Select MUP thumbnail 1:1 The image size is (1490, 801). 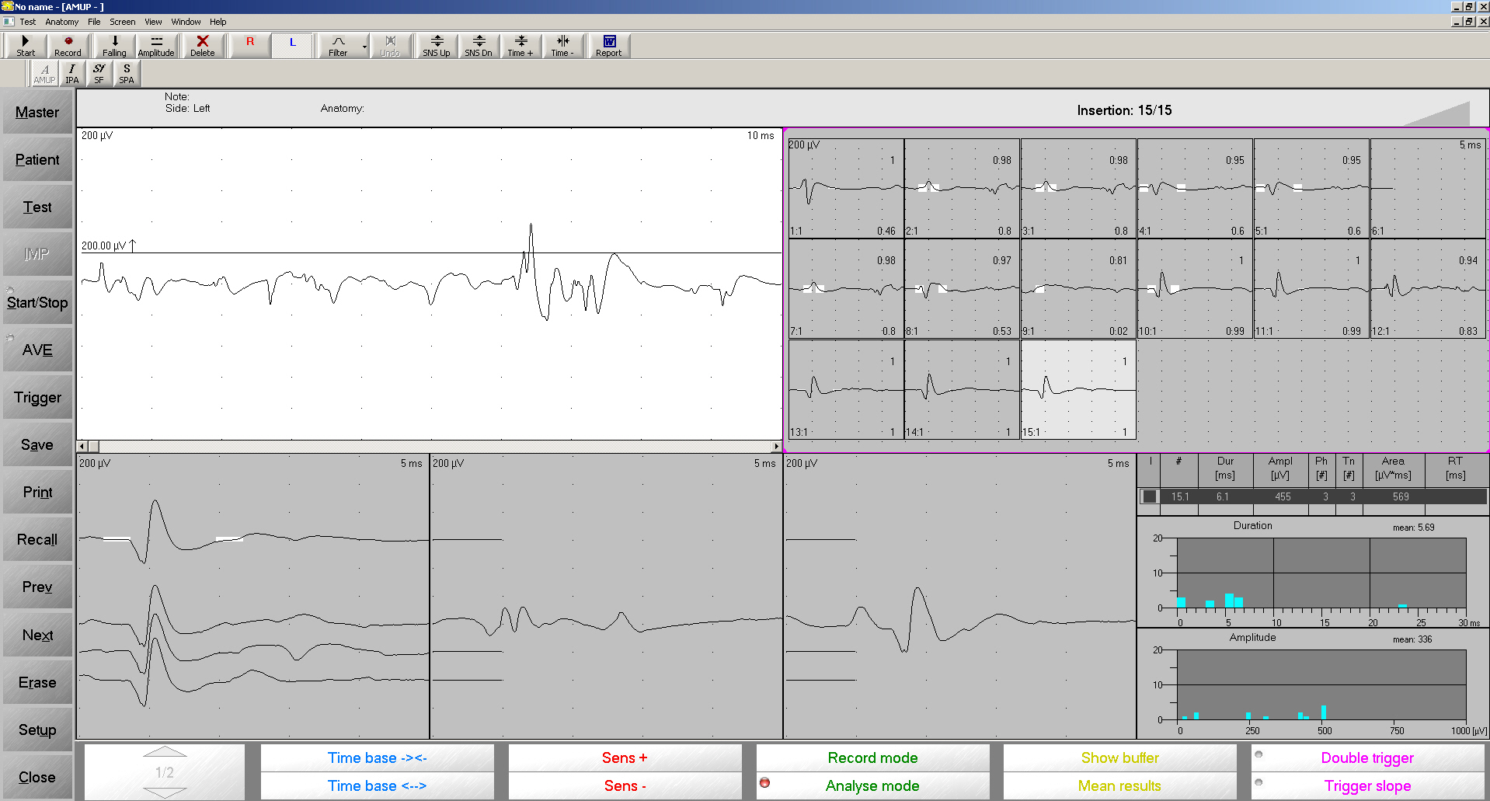click(x=846, y=188)
